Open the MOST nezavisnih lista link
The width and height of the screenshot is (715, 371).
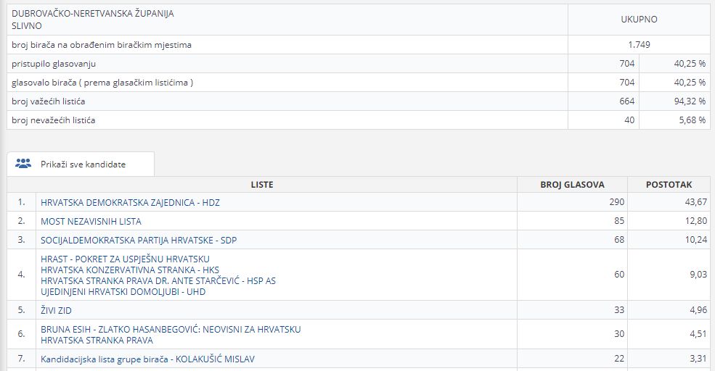click(91, 222)
